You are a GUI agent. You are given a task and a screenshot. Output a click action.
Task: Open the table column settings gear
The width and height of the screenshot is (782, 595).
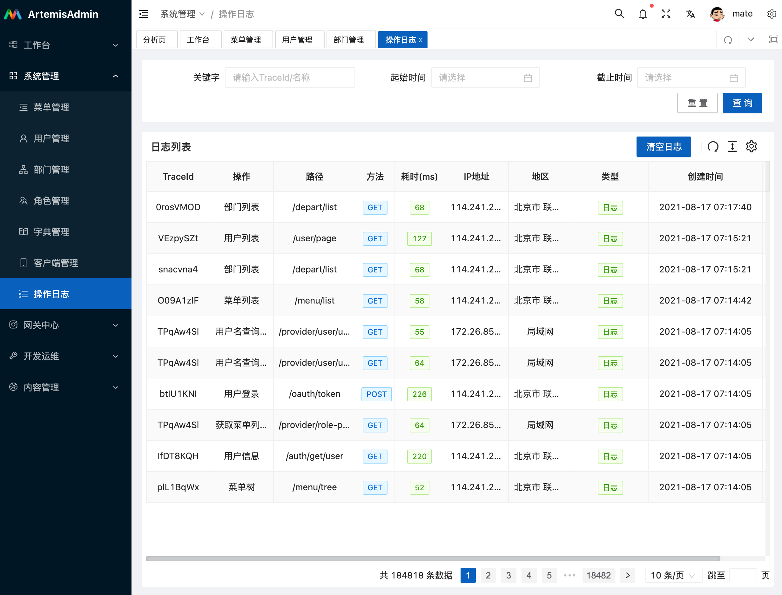coord(751,147)
